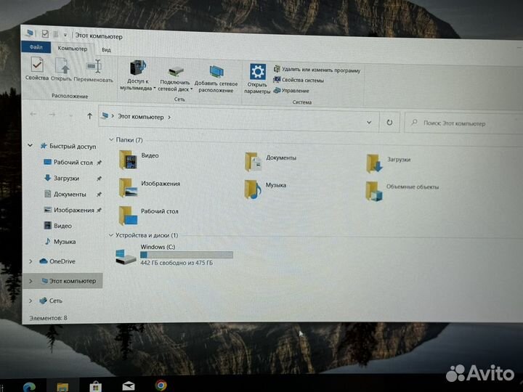Click Удалить или изменить программу
Image resolution: width=523 pixels, height=392 pixels.
coord(320,70)
